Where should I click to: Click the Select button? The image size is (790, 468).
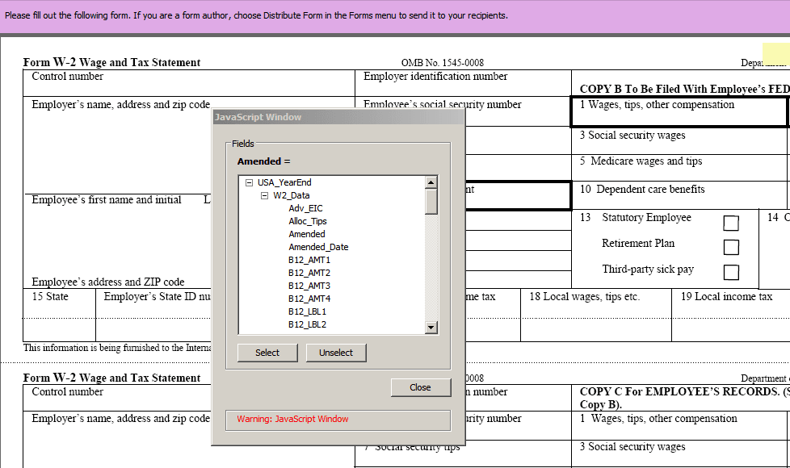click(267, 353)
